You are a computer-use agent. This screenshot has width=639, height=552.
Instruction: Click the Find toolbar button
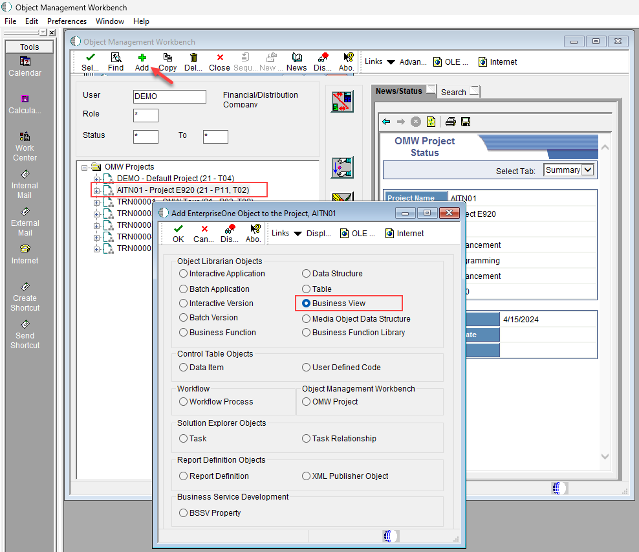tap(116, 62)
